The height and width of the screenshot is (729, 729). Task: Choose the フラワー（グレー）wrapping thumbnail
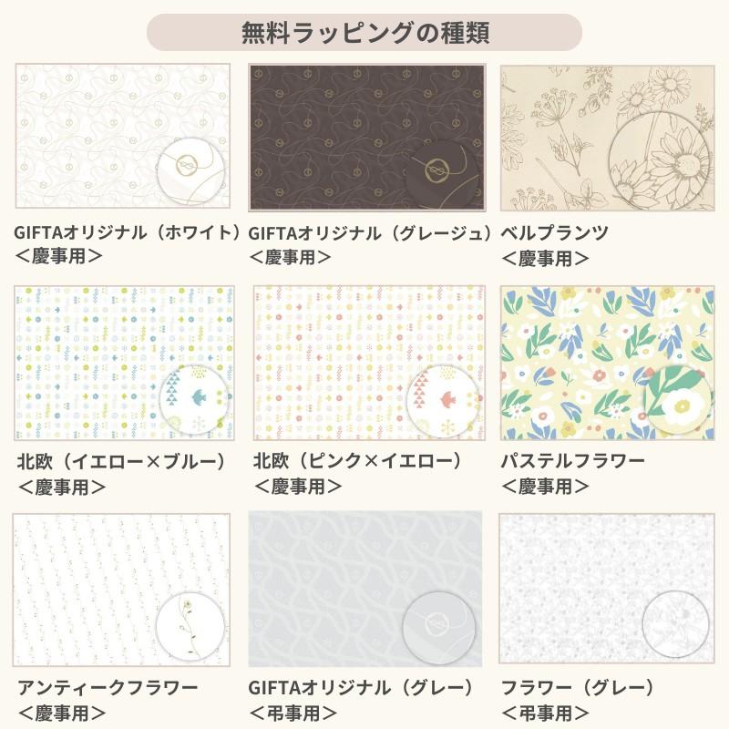[x=607, y=588]
